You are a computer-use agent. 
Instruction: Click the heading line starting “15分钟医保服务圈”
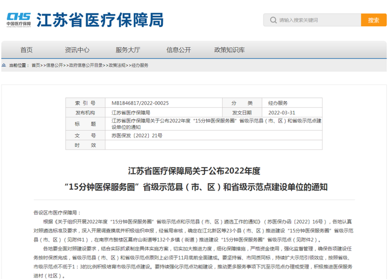coord(196,187)
